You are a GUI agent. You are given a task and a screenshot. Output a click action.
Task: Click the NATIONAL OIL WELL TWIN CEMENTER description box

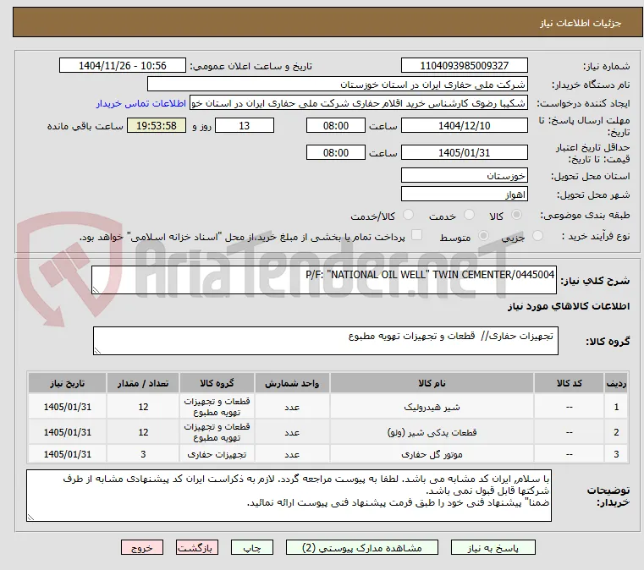(x=324, y=280)
